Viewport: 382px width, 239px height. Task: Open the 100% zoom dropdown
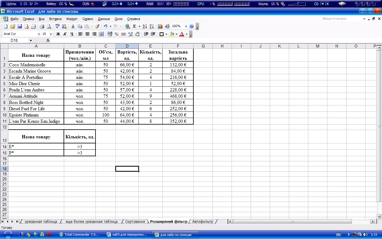click(x=186, y=26)
